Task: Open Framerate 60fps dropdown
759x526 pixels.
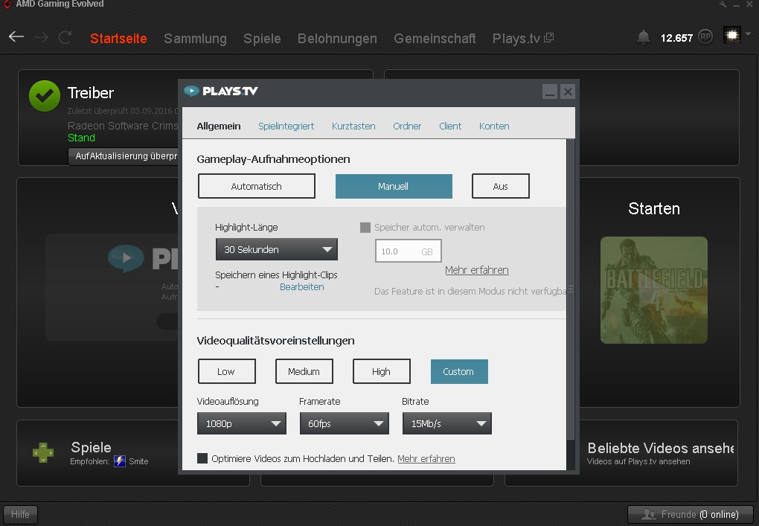Action: (345, 423)
